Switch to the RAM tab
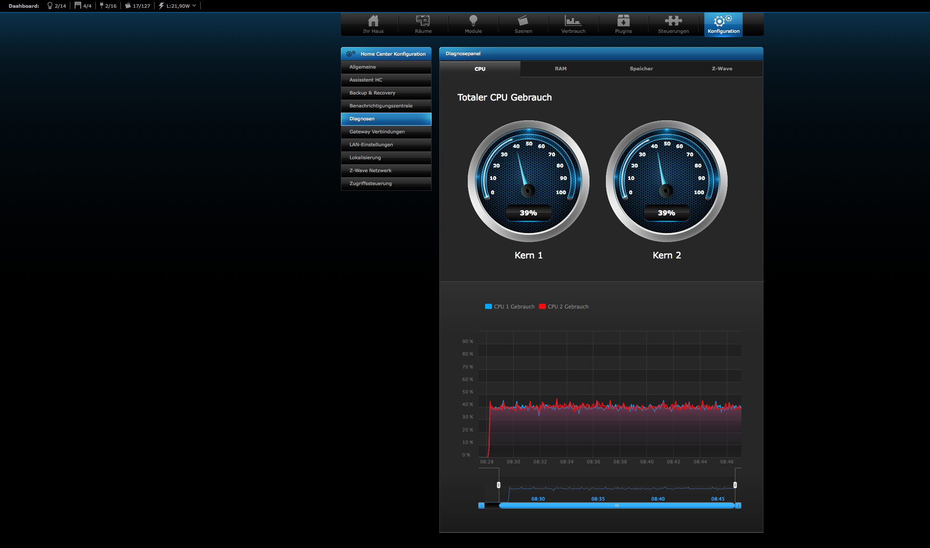This screenshot has width=930, height=548. (x=561, y=69)
